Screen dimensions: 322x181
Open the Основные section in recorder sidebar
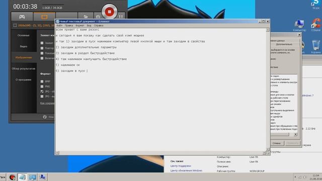pyautogui.click(x=24, y=35)
